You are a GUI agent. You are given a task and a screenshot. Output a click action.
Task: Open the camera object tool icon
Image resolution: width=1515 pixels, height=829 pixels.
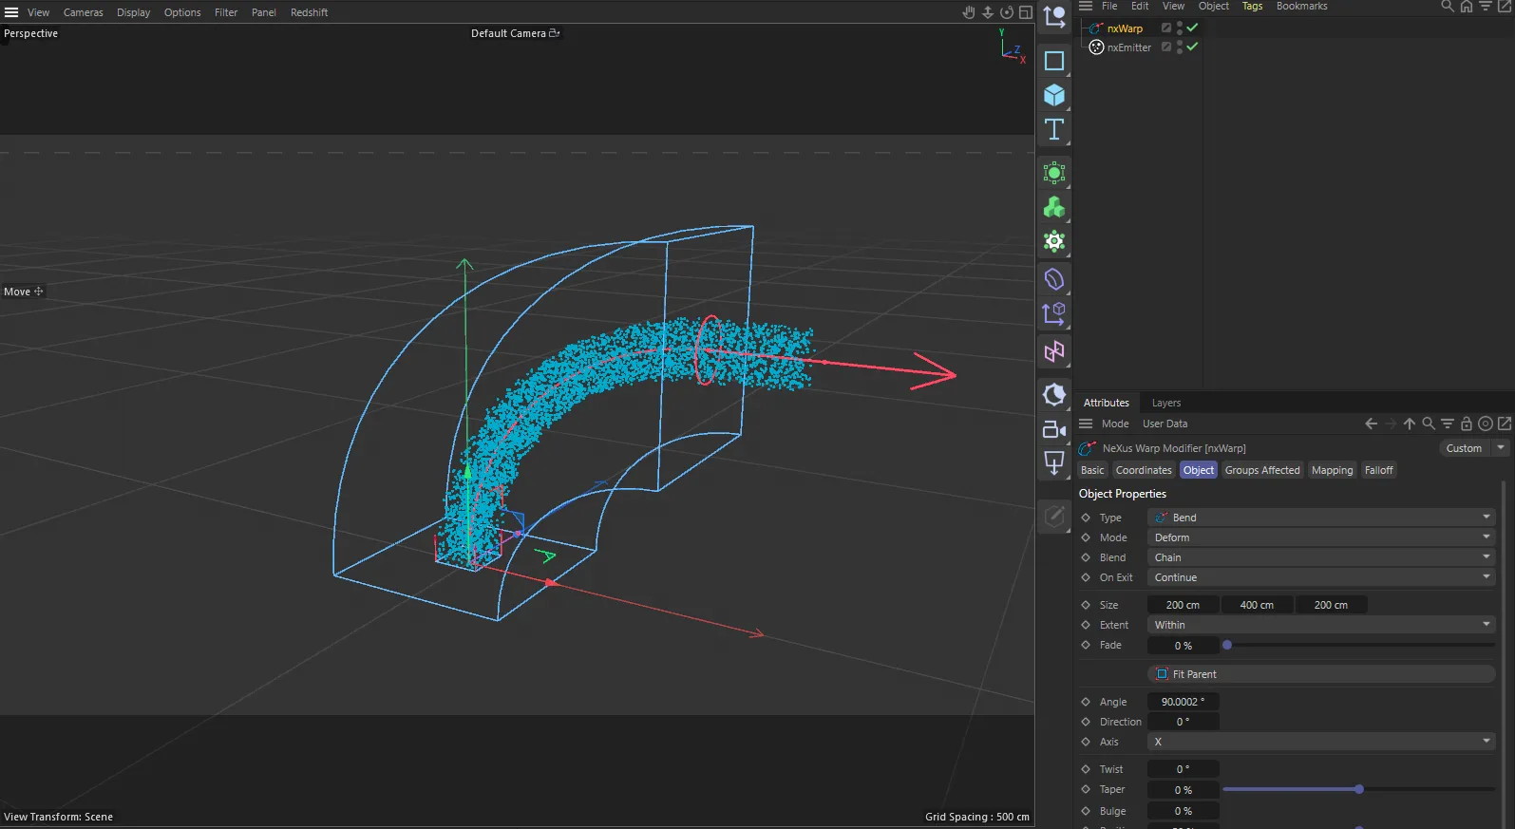tap(1054, 429)
